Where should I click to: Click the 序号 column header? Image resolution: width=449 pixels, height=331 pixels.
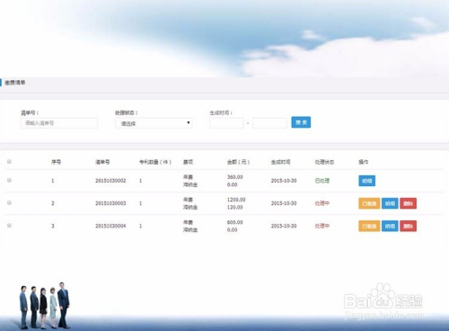56,162
